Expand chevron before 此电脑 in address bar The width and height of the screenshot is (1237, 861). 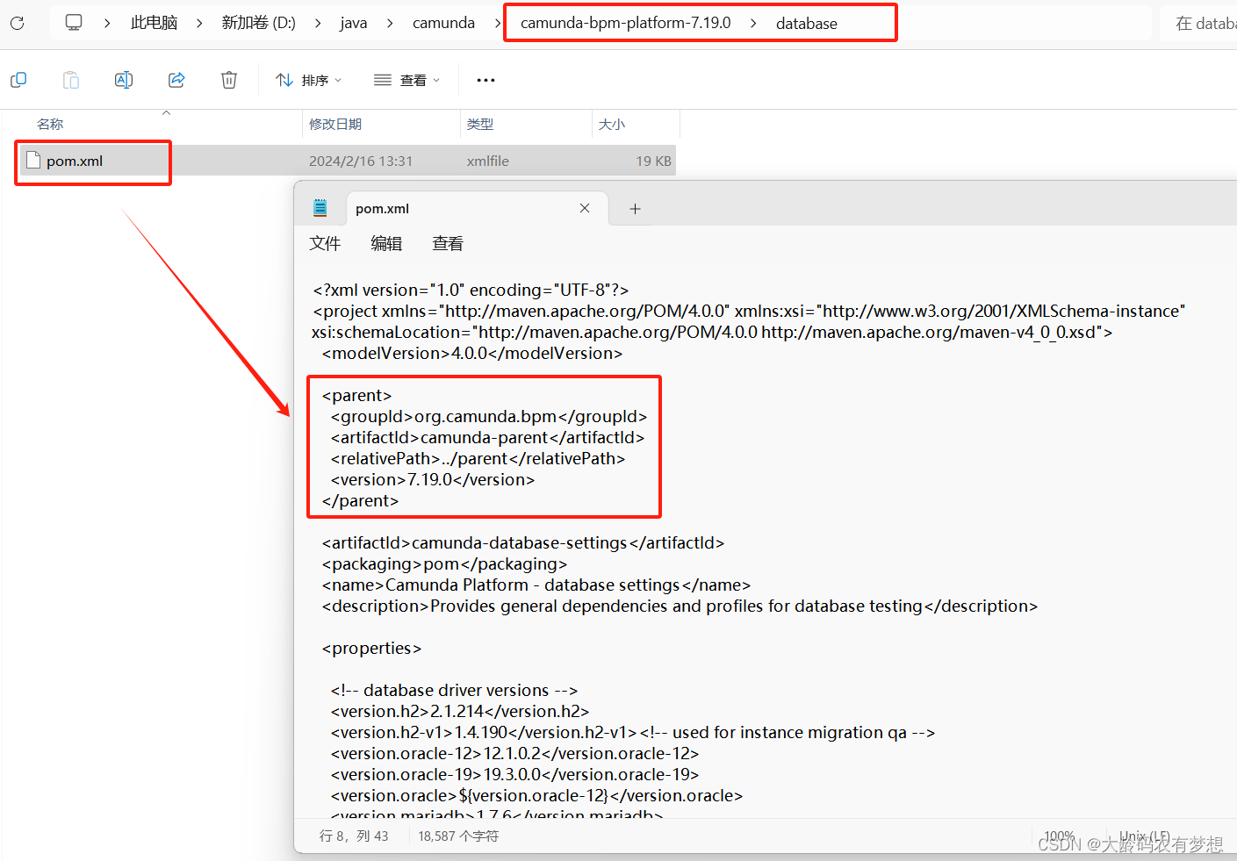[107, 23]
